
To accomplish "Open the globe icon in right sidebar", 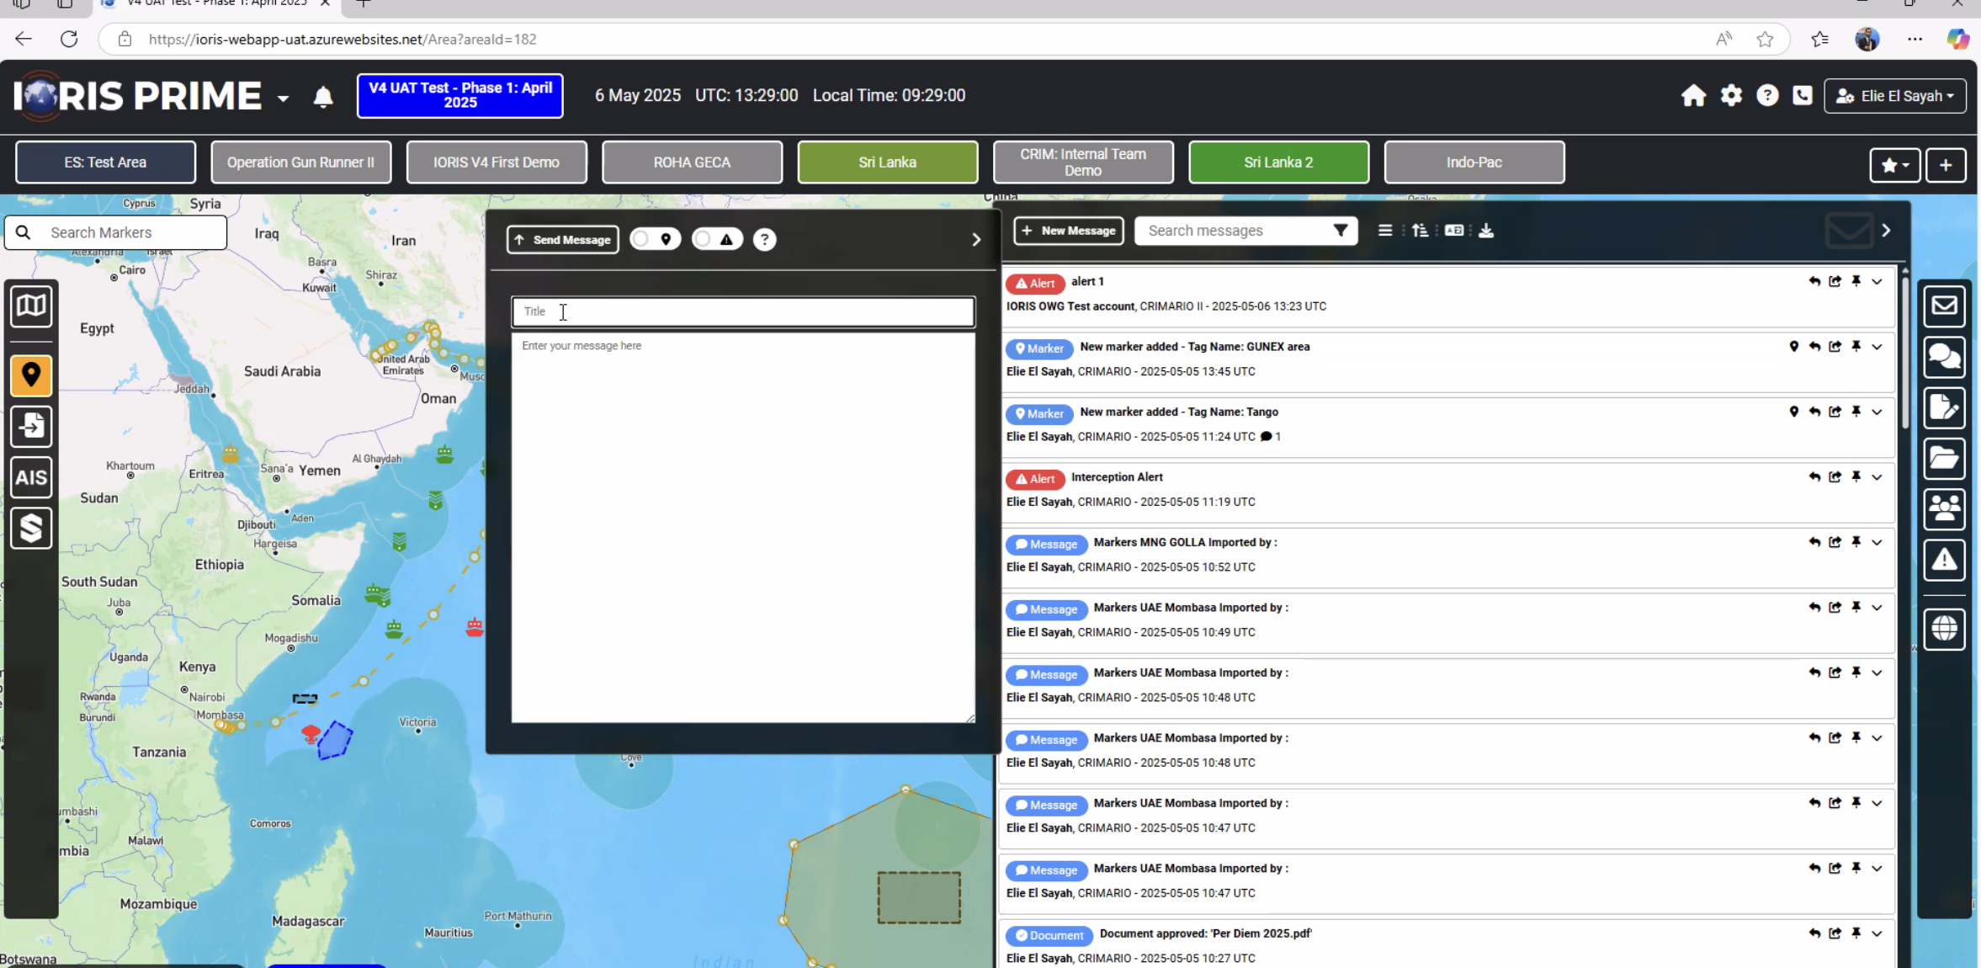I will coord(1944,628).
